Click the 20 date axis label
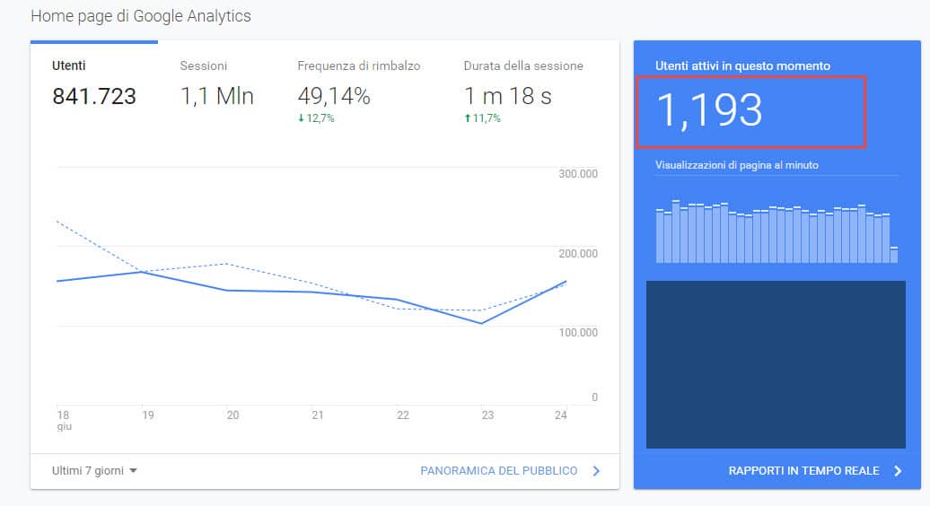Viewport: 930px width, 506px height. tap(233, 415)
